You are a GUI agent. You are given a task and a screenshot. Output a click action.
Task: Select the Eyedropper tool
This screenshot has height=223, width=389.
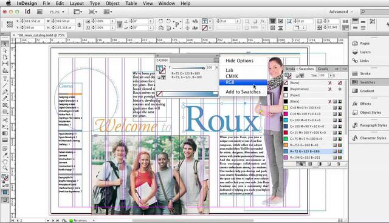click(x=5, y=155)
